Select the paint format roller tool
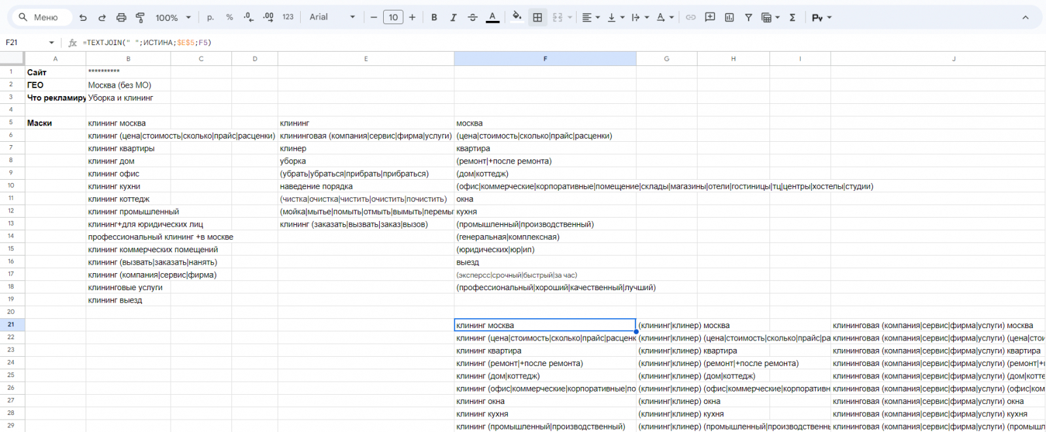 pyautogui.click(x=140, y=18)
